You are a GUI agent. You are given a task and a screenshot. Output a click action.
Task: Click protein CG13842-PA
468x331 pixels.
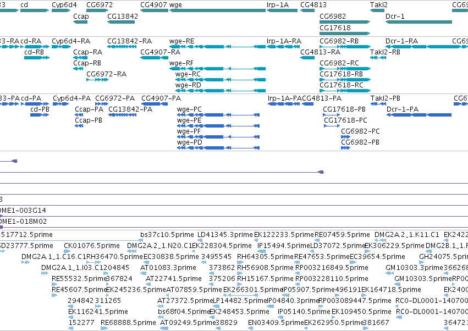click(x=130, y=109)
